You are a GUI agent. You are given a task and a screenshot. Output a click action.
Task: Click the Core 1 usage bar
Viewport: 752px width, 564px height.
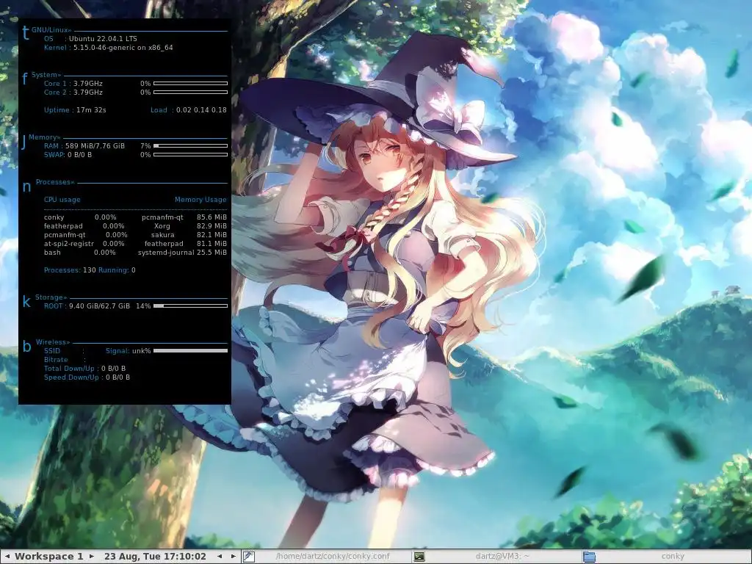(x=190, y=84)
